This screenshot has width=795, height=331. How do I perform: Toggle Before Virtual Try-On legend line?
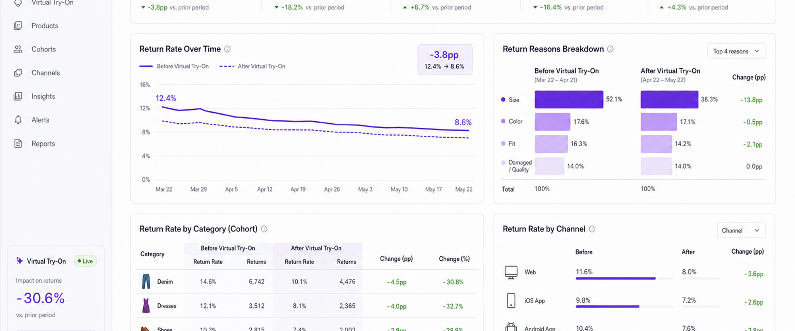click(x=174, y=66)
